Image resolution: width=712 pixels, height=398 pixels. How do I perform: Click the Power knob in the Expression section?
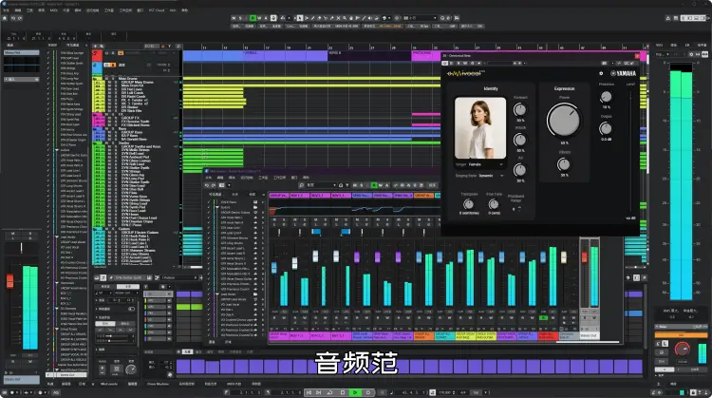click(x=564, y=120)
